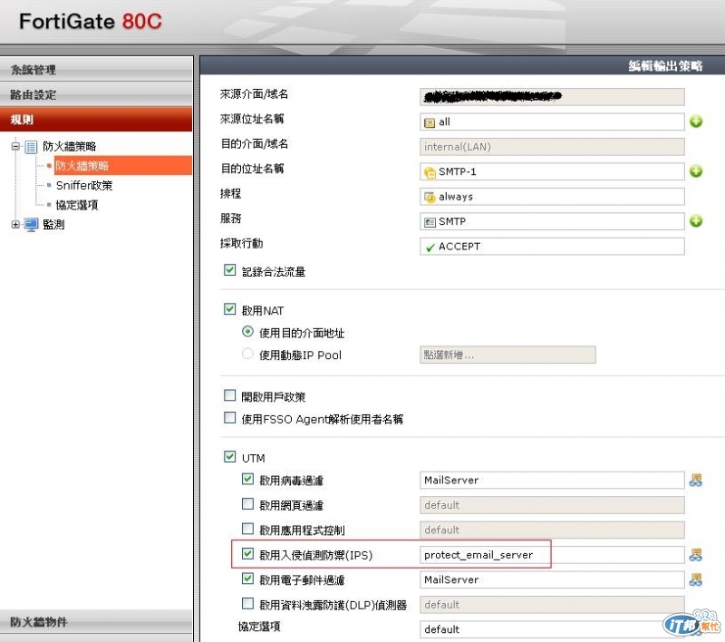
Task: Click the FortiGate 80C logo
Action: pos(91,21)
